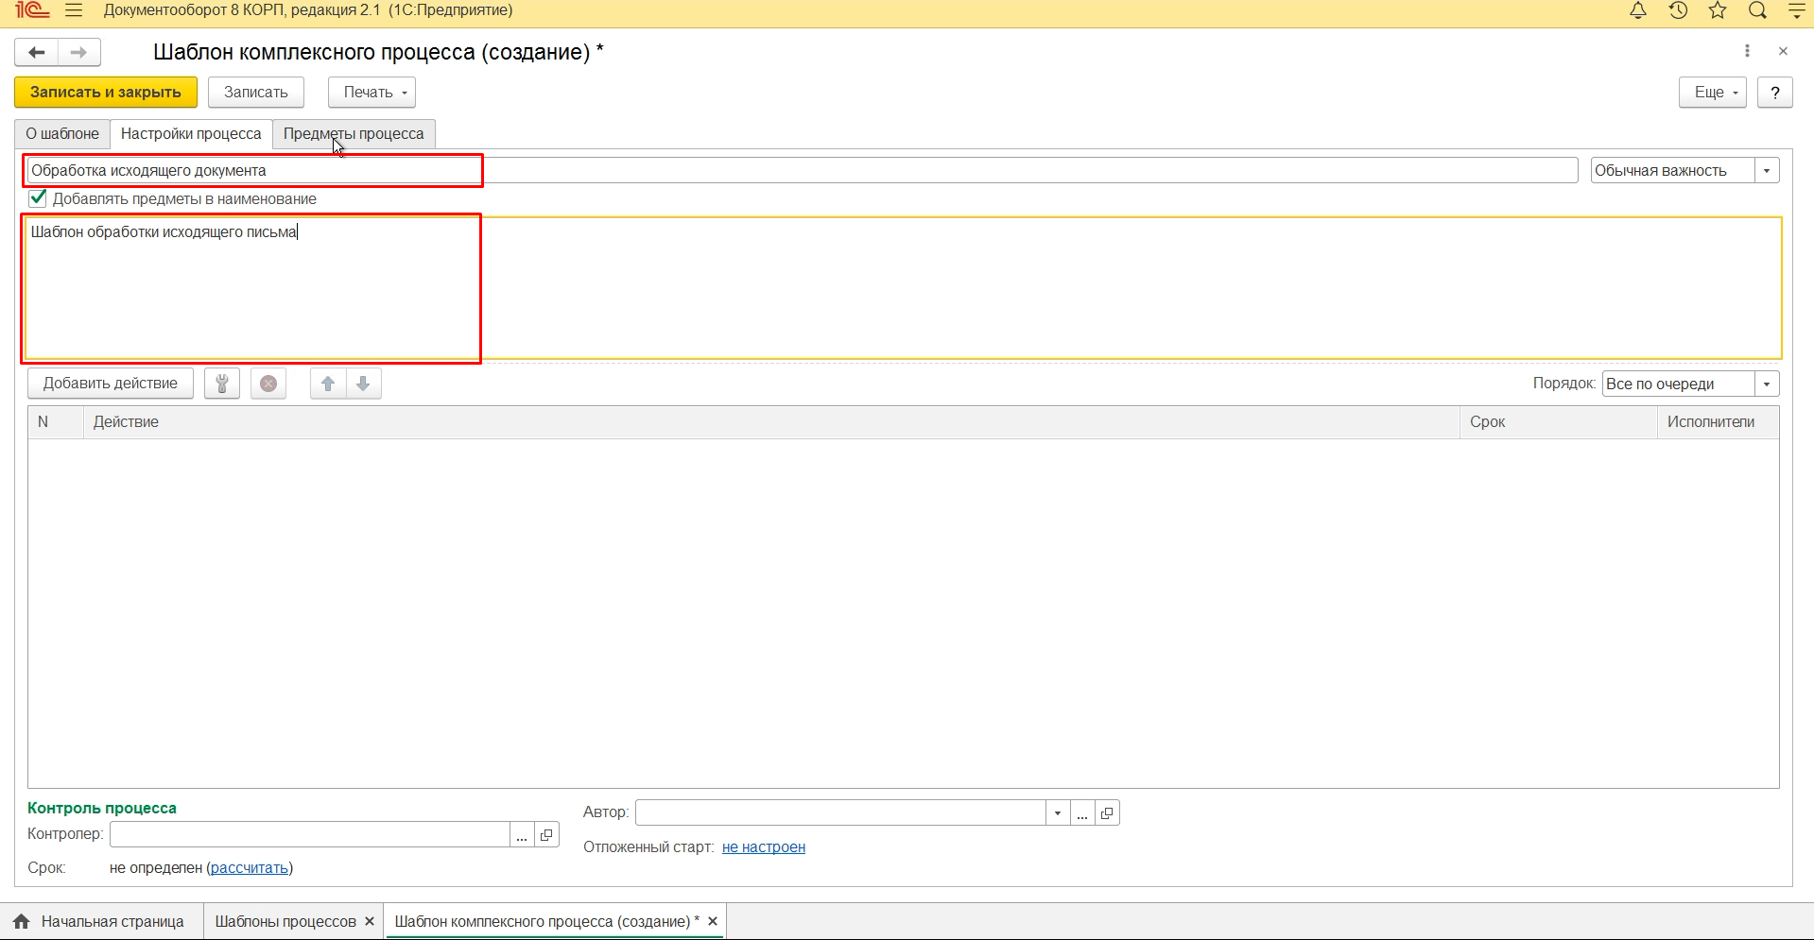Switch to Настройки процесса tab
The height and width of the screenshot is (940, 1814).
[191, 134]
